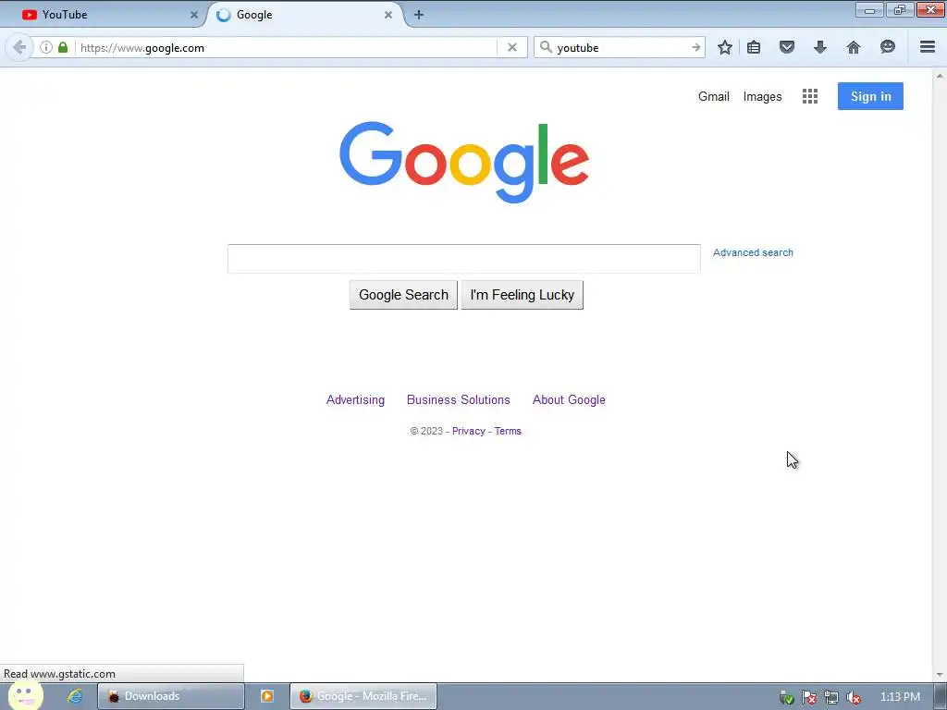Open the Terms link
Screen dimensions: 947x710
pyautogui.click(x=508, y=431)
